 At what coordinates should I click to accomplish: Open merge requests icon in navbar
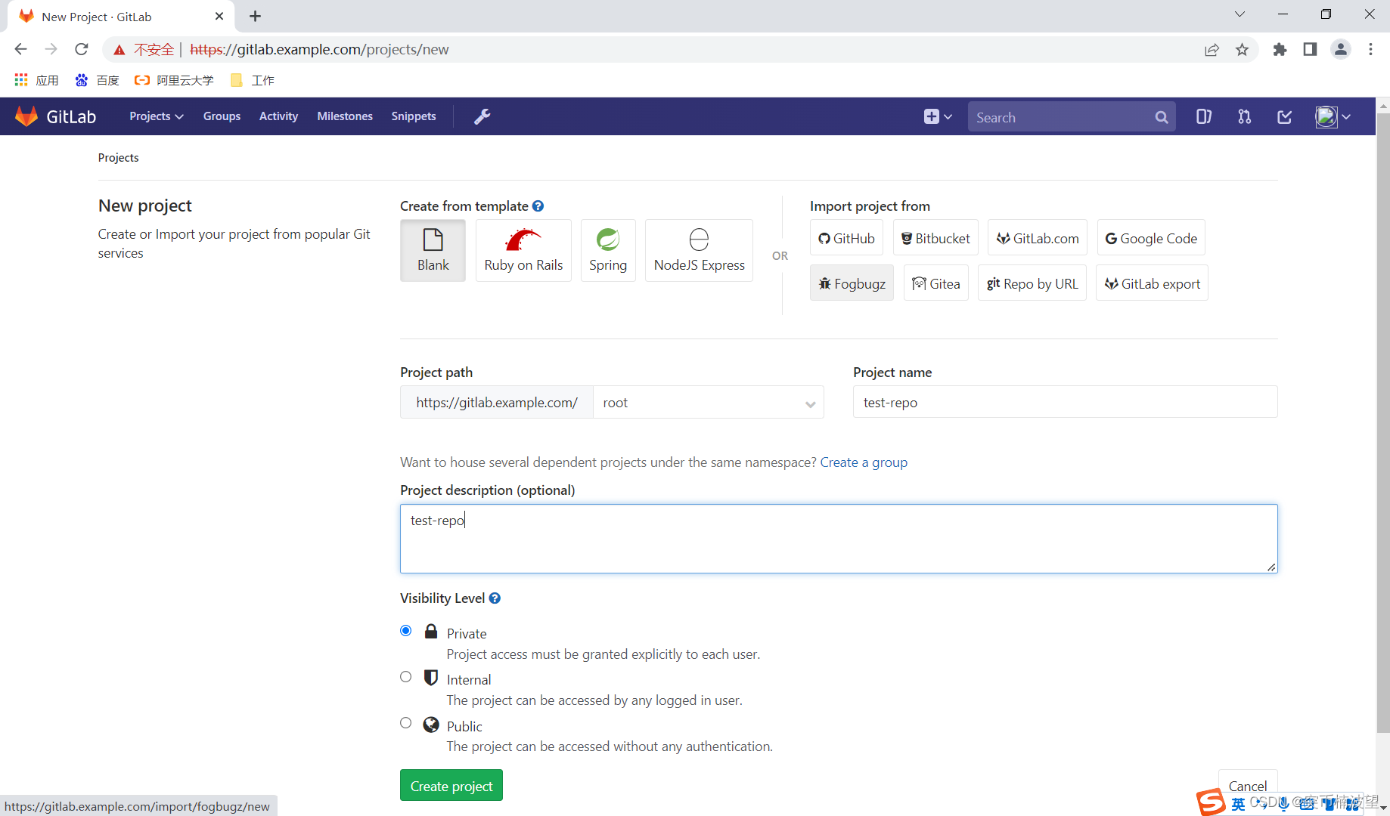[1244, 116]
